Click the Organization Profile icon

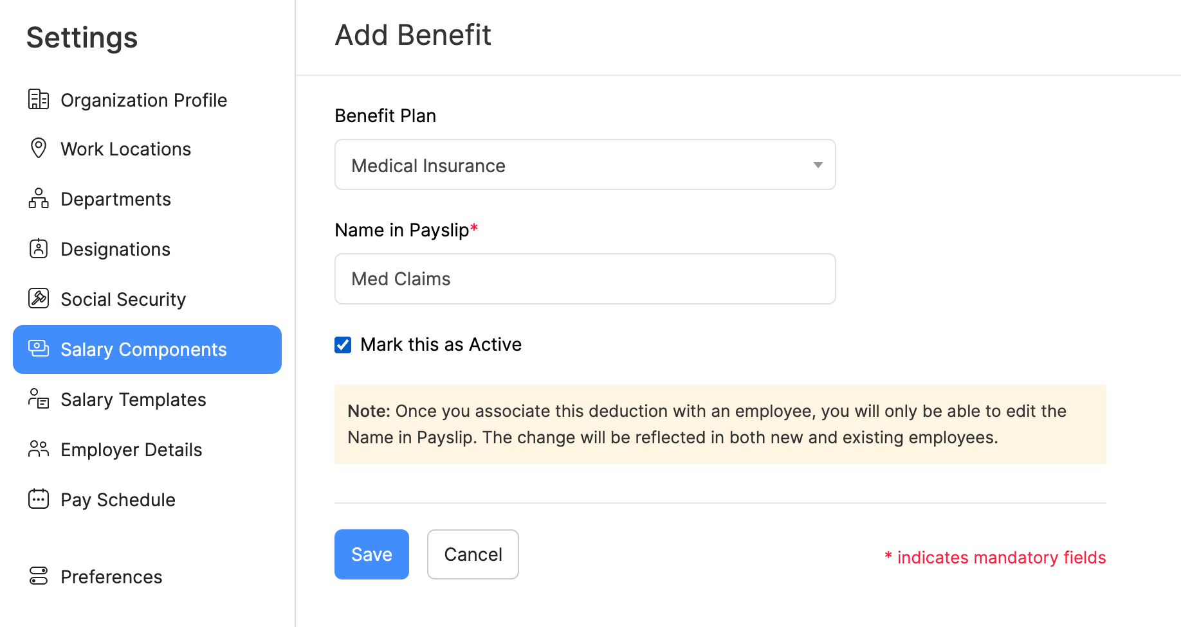tap(39, 100)
